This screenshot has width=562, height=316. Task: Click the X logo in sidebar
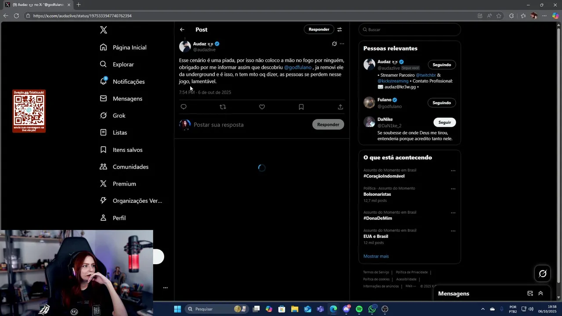pos(103,30)
